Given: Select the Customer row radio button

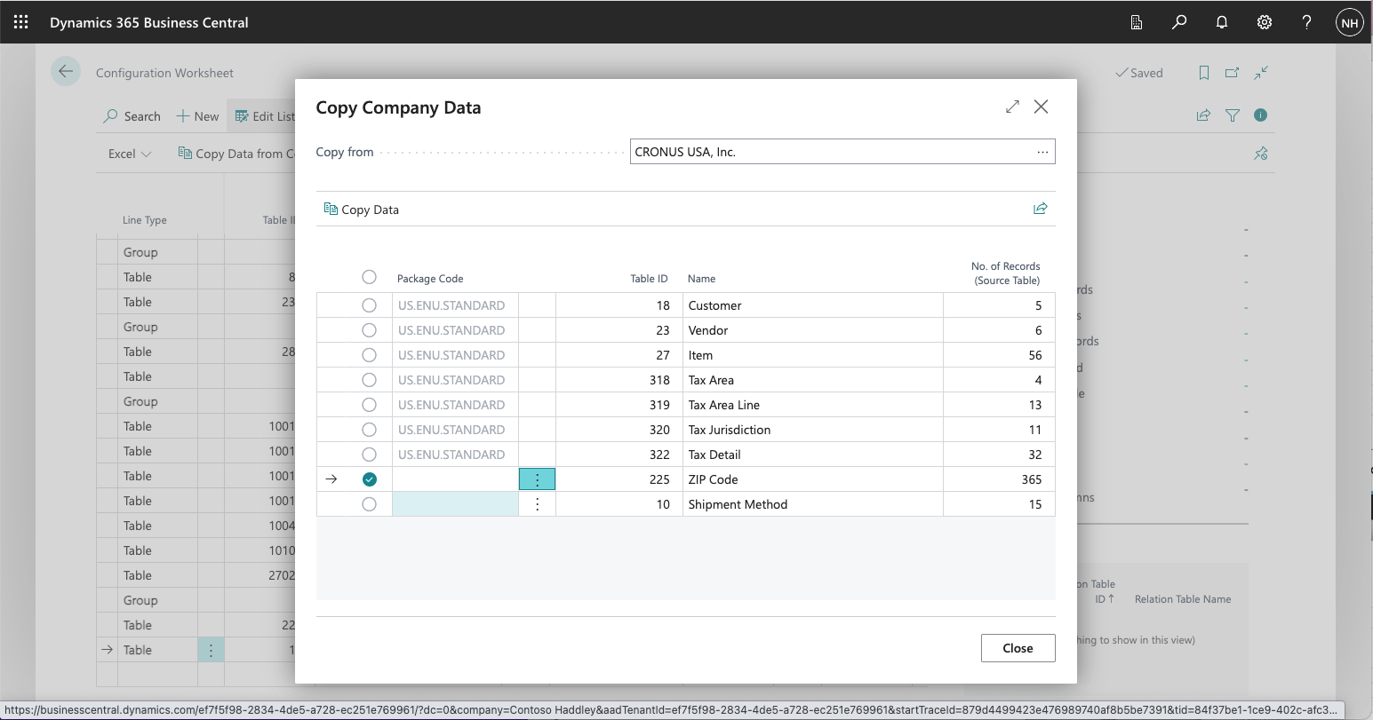Looking at the screenshot, I should click(370, 305).
